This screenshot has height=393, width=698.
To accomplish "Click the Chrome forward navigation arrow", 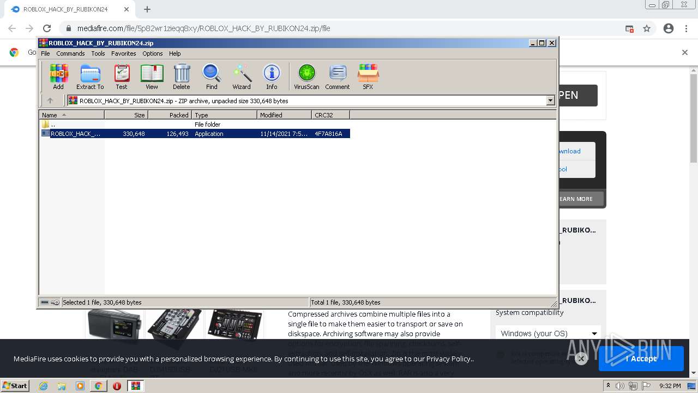I will pos(29,28).
